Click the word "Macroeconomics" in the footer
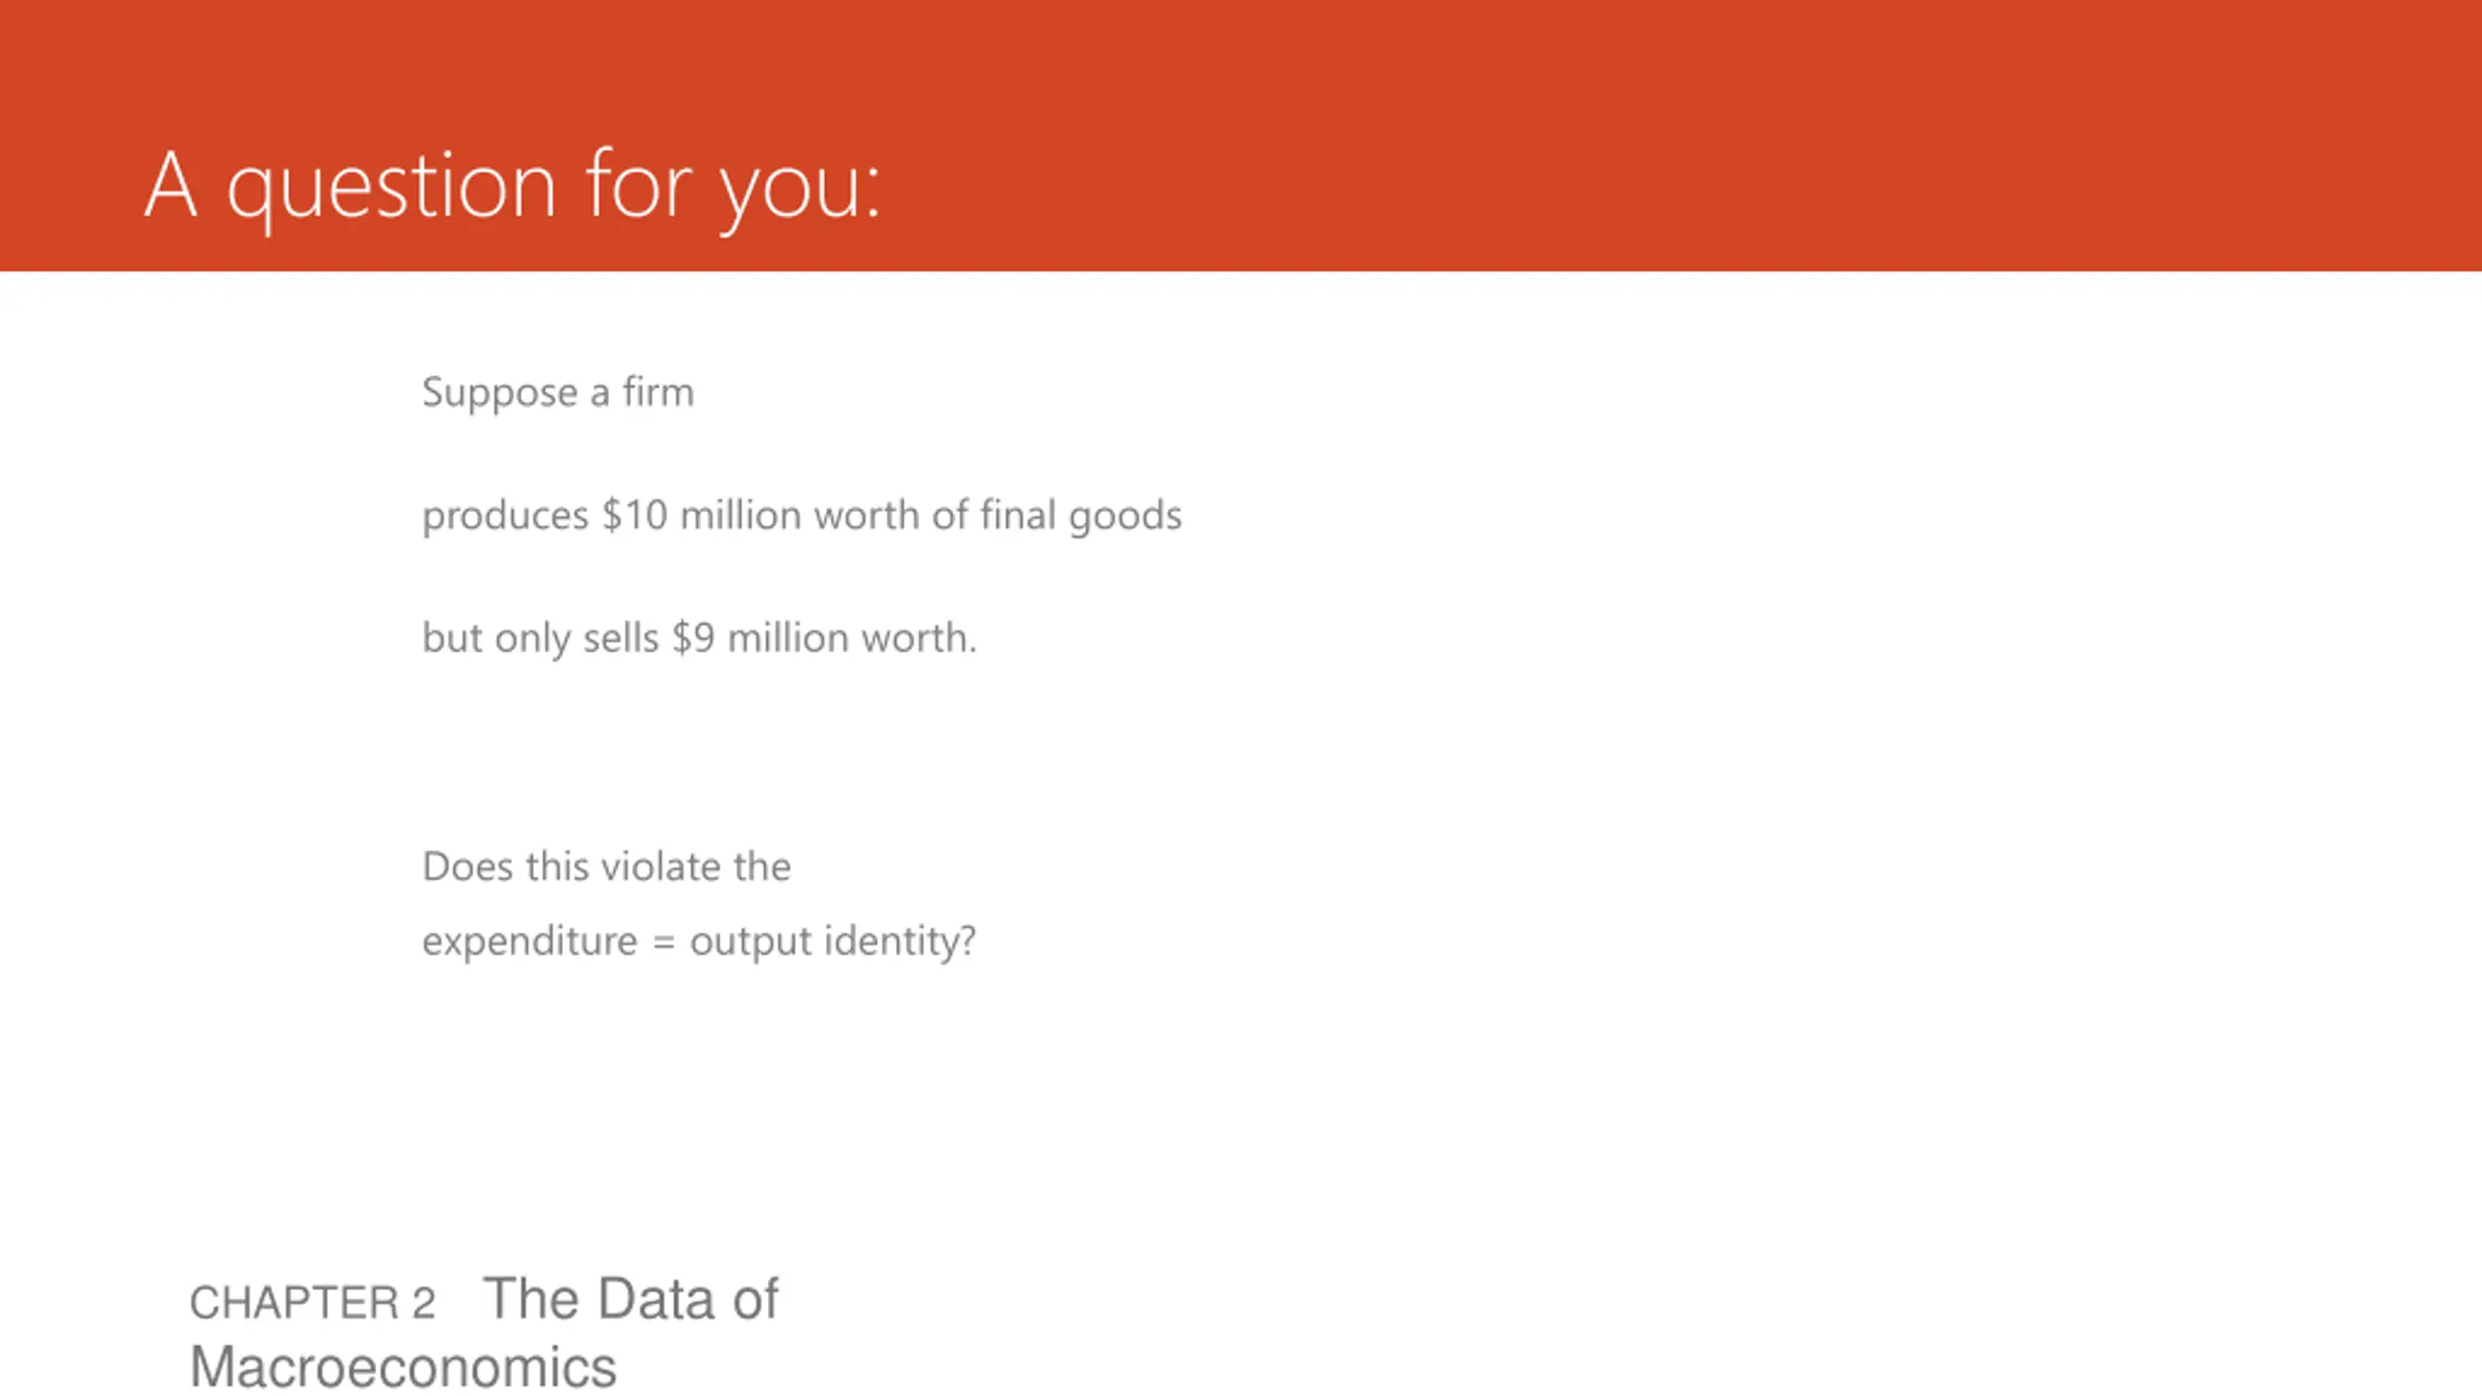The height and width of the screenshot is (1396, 2482). coord(402,1367)
